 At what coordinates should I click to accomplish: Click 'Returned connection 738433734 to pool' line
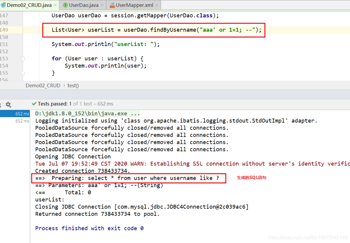pos(97,214)
